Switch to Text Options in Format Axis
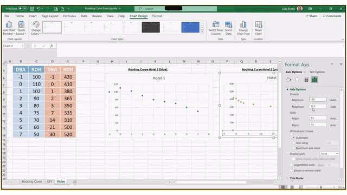The width and height of the screenshot is (347, 195). [x=317, y=72]
